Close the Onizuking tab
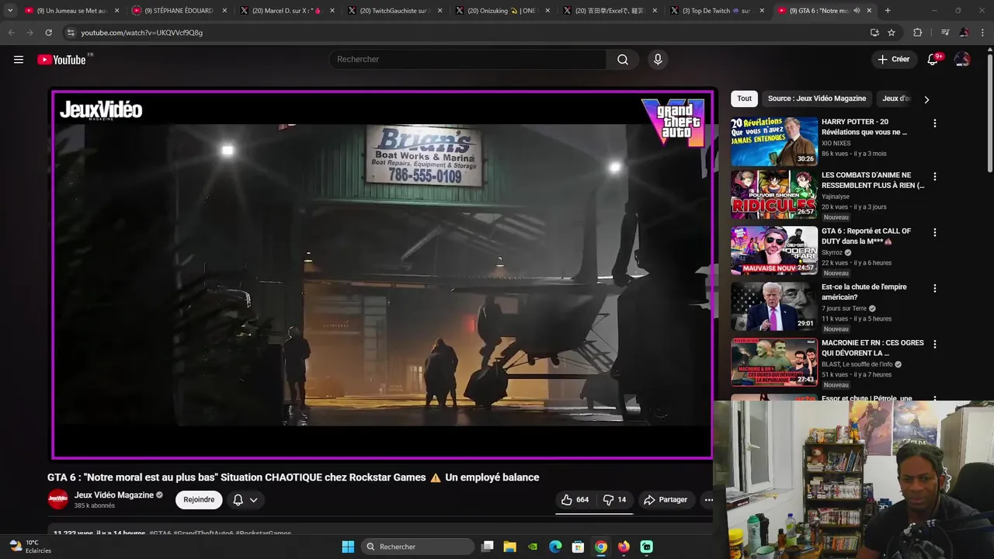The height and width of the screenshot is (559, 994). point(547,11)
